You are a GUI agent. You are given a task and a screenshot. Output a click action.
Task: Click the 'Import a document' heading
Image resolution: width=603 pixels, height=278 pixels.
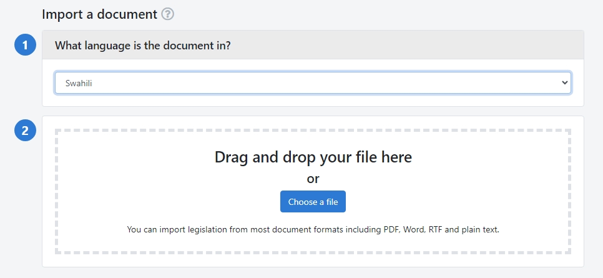pyautogui.click(x=99, y=14)
